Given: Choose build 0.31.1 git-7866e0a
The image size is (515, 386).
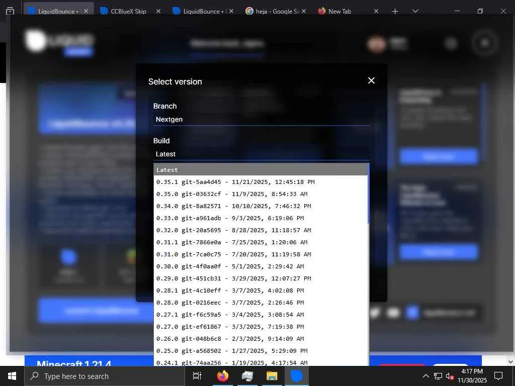Looking at the screenshot, I should point(261,242).
